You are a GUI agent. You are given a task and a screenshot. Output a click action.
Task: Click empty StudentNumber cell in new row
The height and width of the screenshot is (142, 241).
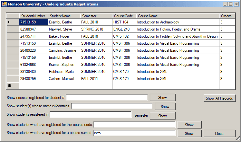pos(34,86)
